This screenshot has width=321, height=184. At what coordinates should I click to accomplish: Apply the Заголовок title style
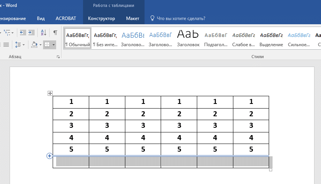point(188,39)
